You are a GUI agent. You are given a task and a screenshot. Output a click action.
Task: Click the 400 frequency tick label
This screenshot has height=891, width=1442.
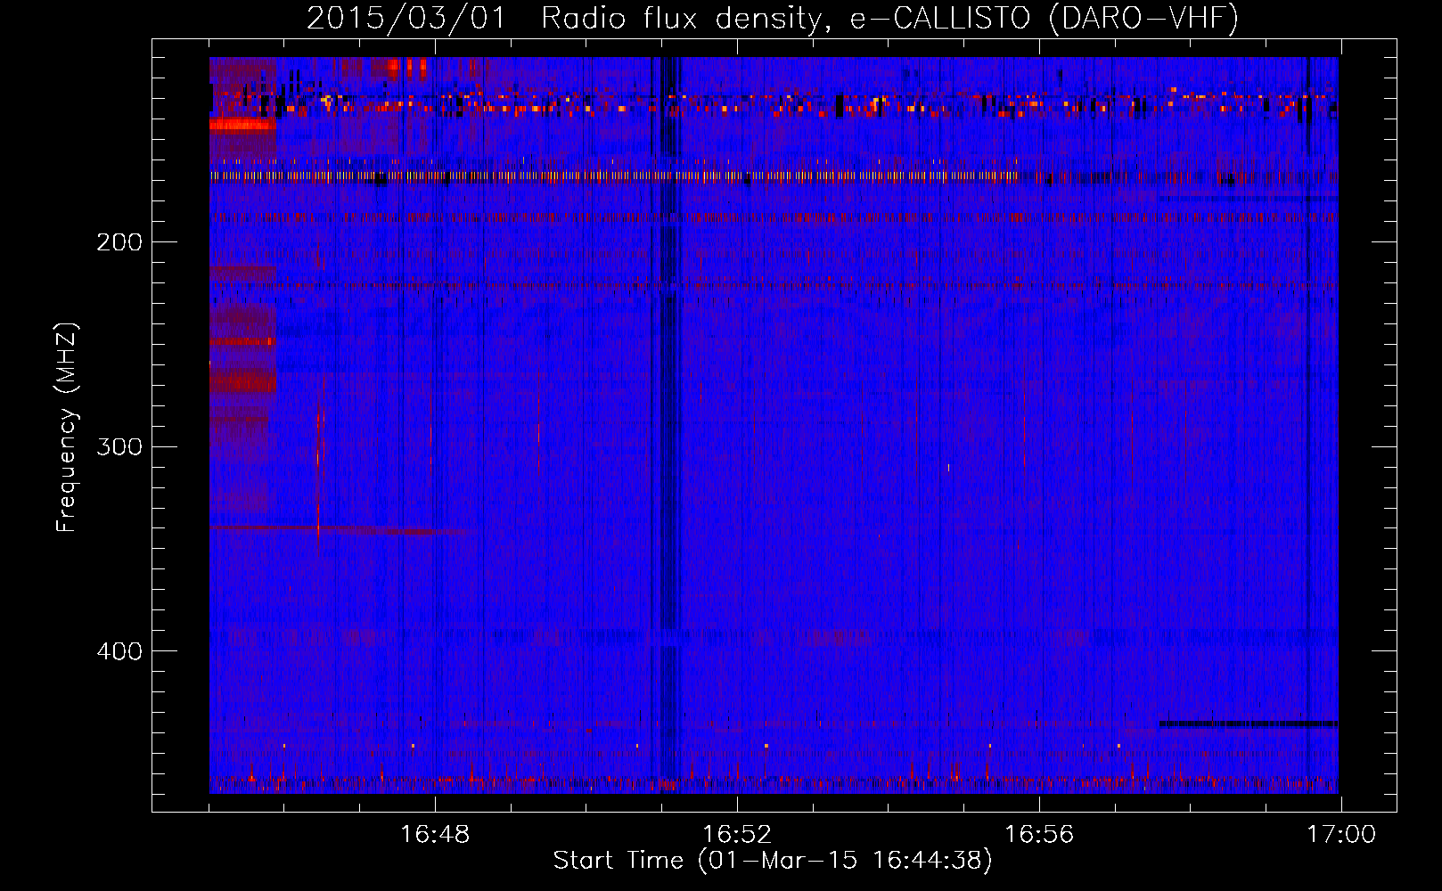[119, 651]
